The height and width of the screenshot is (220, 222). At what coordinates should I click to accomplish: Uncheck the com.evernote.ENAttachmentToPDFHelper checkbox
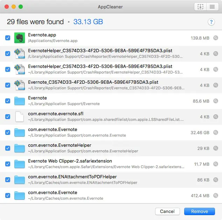coord(8,180)
